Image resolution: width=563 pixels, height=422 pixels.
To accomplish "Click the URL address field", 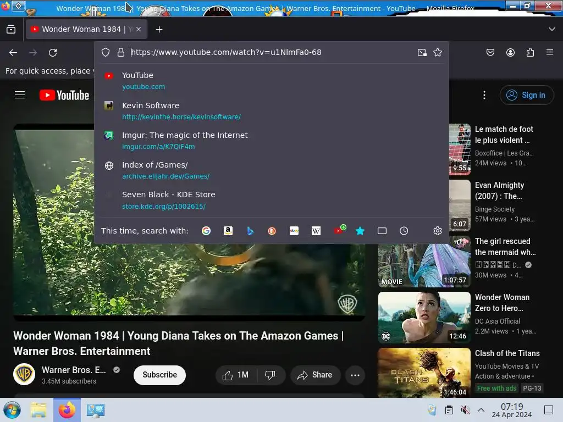I will coord(271,52).
